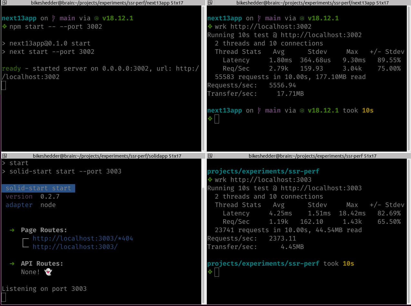The image size is (411, 306).
Task: Click the Node hexagon icon in the npm start pane prompt
Action: [96, 18]
